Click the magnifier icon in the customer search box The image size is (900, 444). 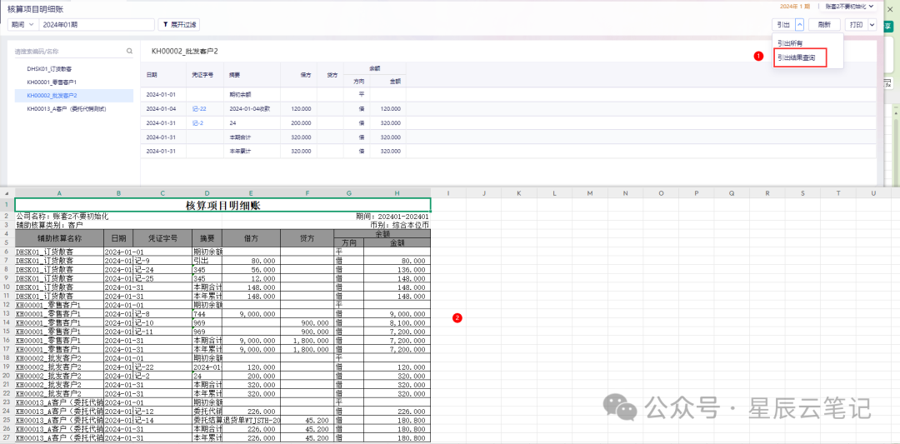click(129, 51)
